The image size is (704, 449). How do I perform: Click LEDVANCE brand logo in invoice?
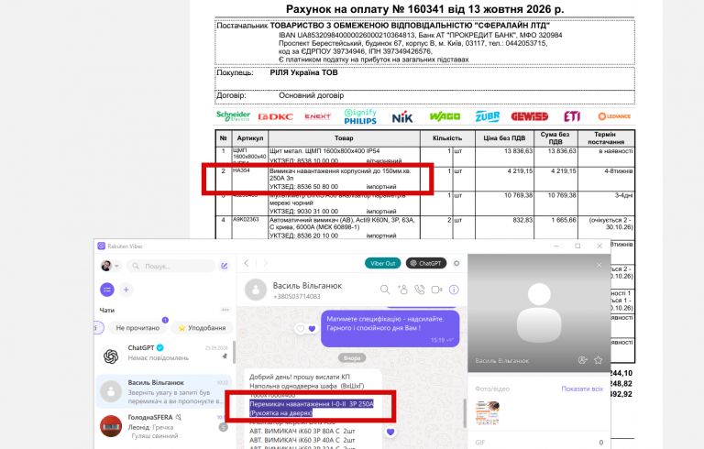(614, 116)
